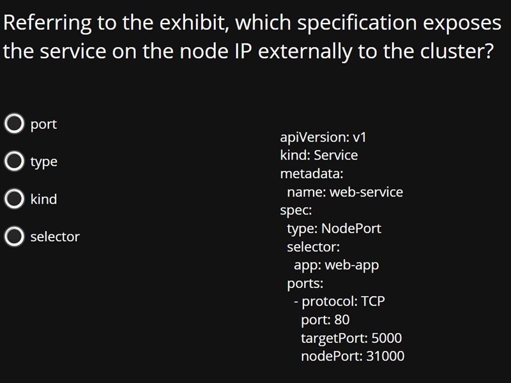Click the "name: web-service" exhibit line
This screenshot has height=383, width=511.
pyautogui.click(x=345, y=192)
